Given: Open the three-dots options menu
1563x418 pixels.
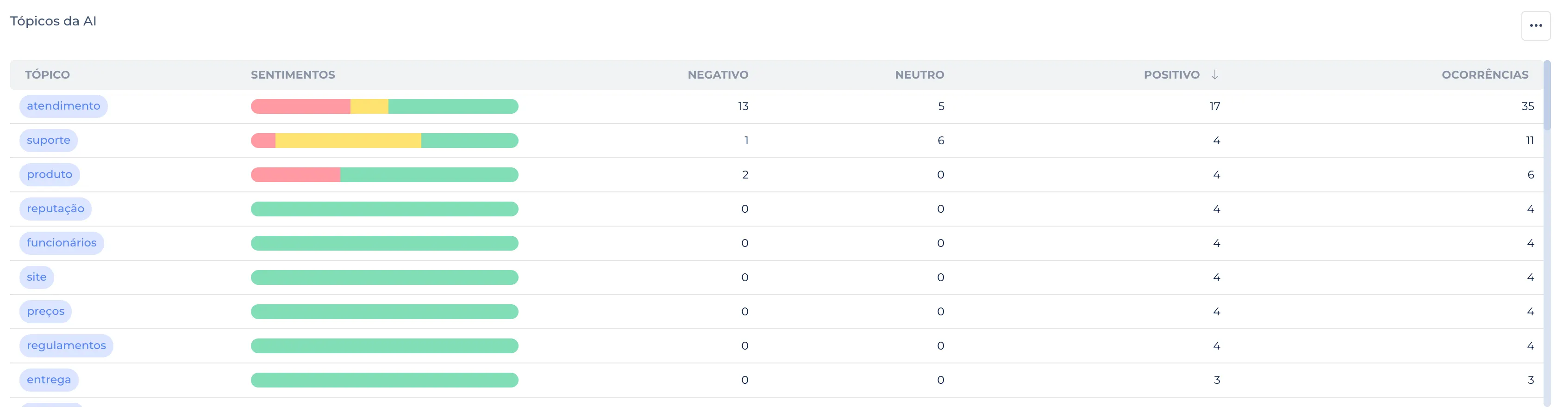Looking at the screenshot, I should 1535,25.
